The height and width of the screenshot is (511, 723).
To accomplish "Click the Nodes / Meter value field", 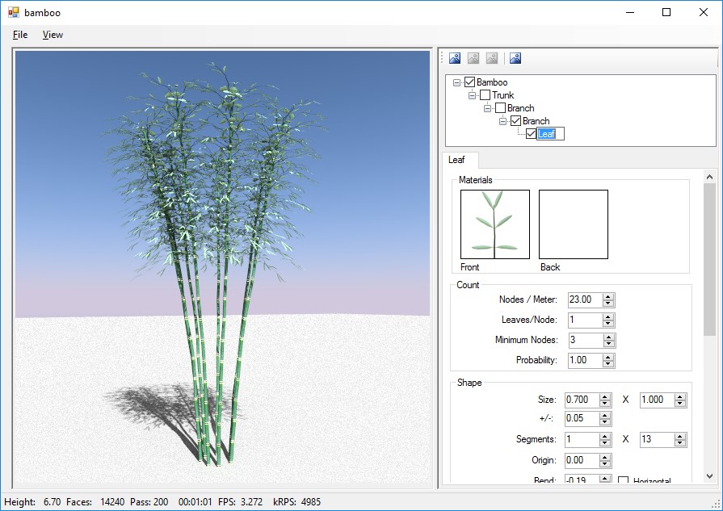I will click(585, 299).
